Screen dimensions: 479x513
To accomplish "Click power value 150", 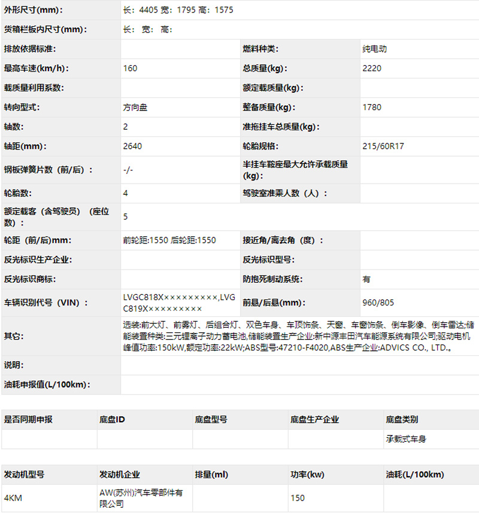I will coord(298,498).
